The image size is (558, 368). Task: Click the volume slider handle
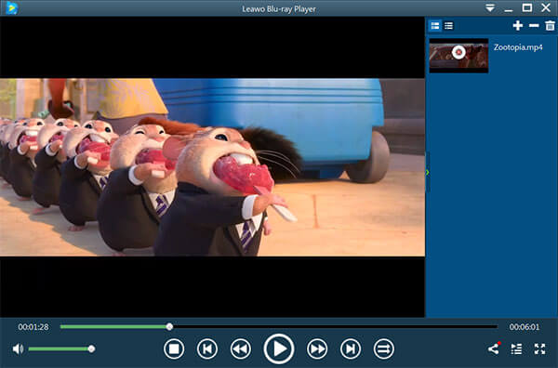pos(91,348)
